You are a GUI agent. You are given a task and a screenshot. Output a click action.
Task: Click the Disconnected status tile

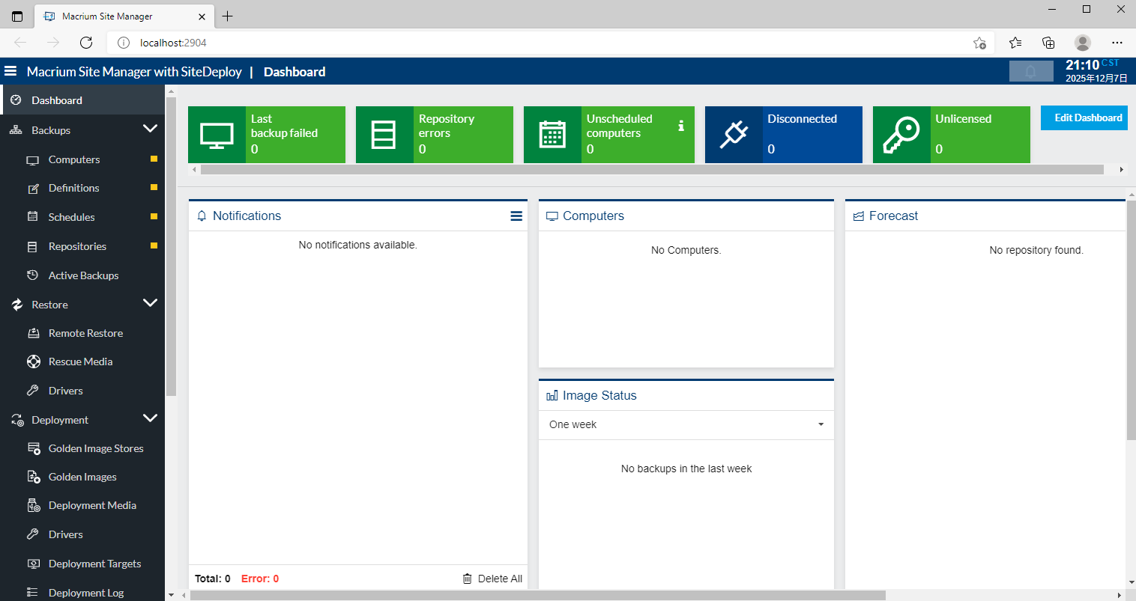coord(784,135)
